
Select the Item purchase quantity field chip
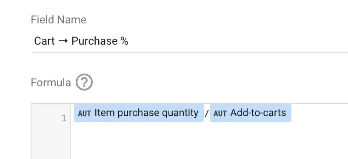pos(139,113)
